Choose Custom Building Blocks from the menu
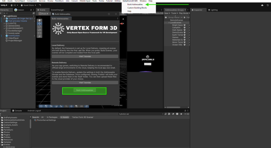 point(137,8)
